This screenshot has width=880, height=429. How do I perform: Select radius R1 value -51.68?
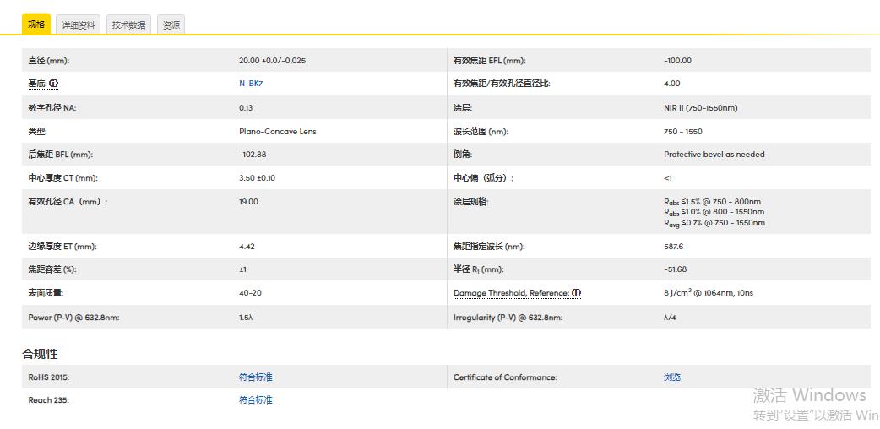pos(675,269)
